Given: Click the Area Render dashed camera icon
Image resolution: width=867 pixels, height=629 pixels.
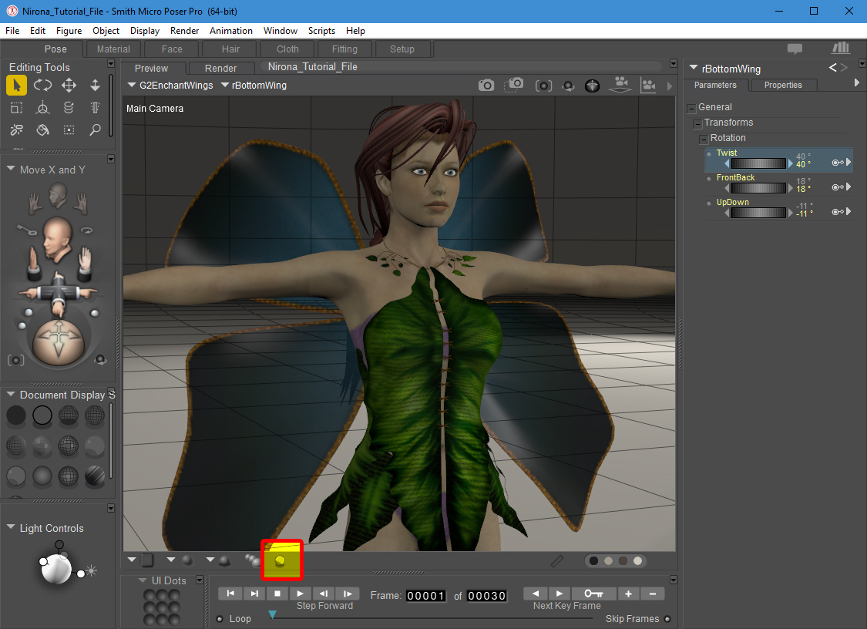Looking at the screenshot, I should (x=515, y=85).
